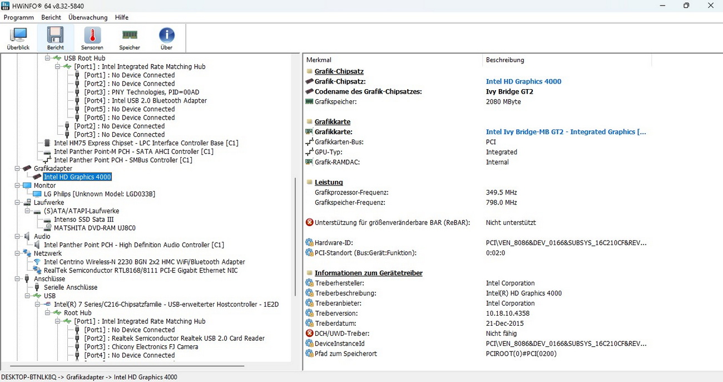Open the Über info icon
This screenshot has height=382, width=723.
click(166, 38)
